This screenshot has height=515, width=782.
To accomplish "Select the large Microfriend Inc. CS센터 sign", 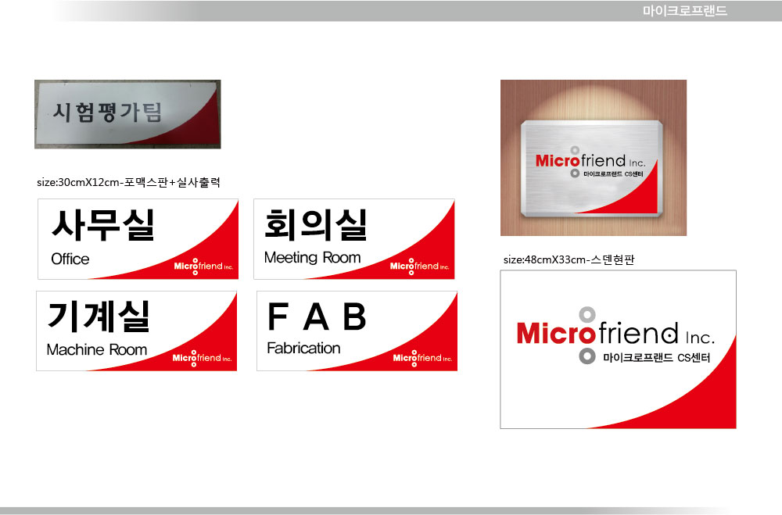I will coord(619,349).
